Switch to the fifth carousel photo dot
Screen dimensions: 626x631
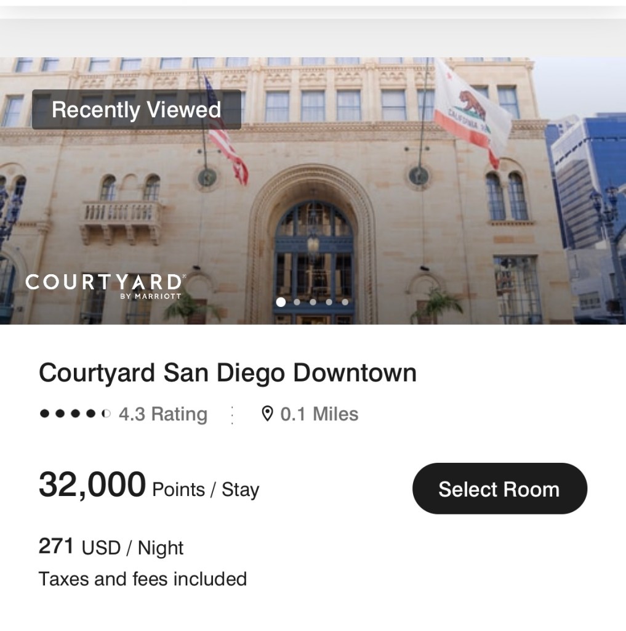click(345, 302)
